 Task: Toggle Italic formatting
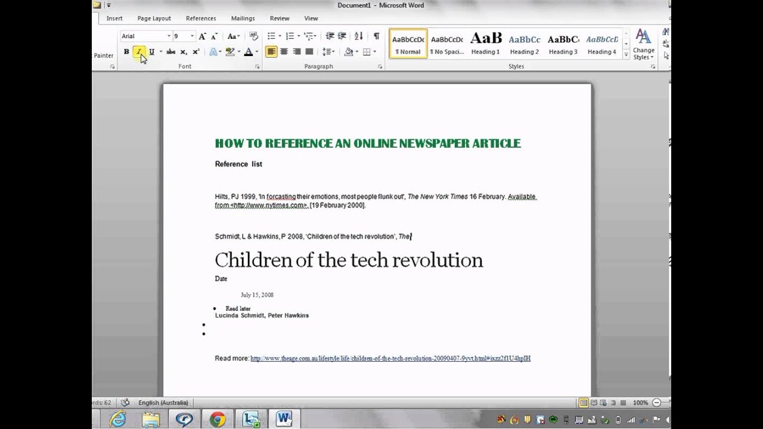139,52
